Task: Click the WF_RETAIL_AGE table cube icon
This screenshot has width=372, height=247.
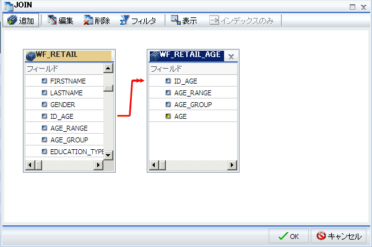Action: 155,56
